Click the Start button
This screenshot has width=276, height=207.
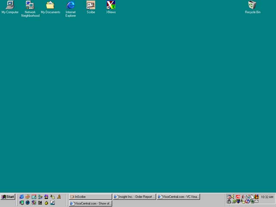pos(8,197)
